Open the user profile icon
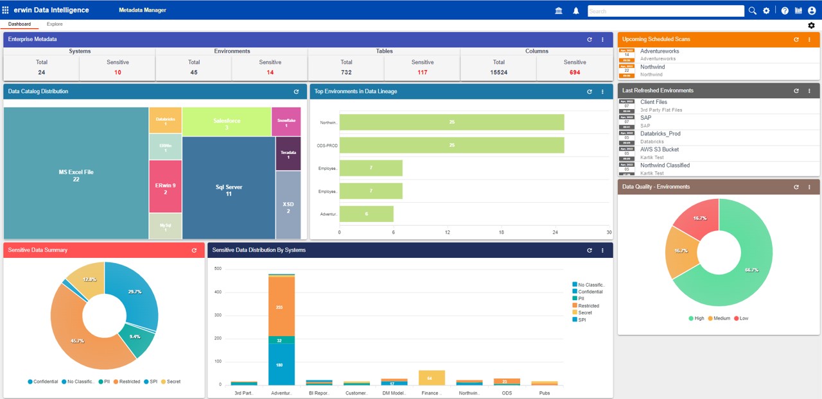This screenshot has height=399, width=822. click(811, 10)
